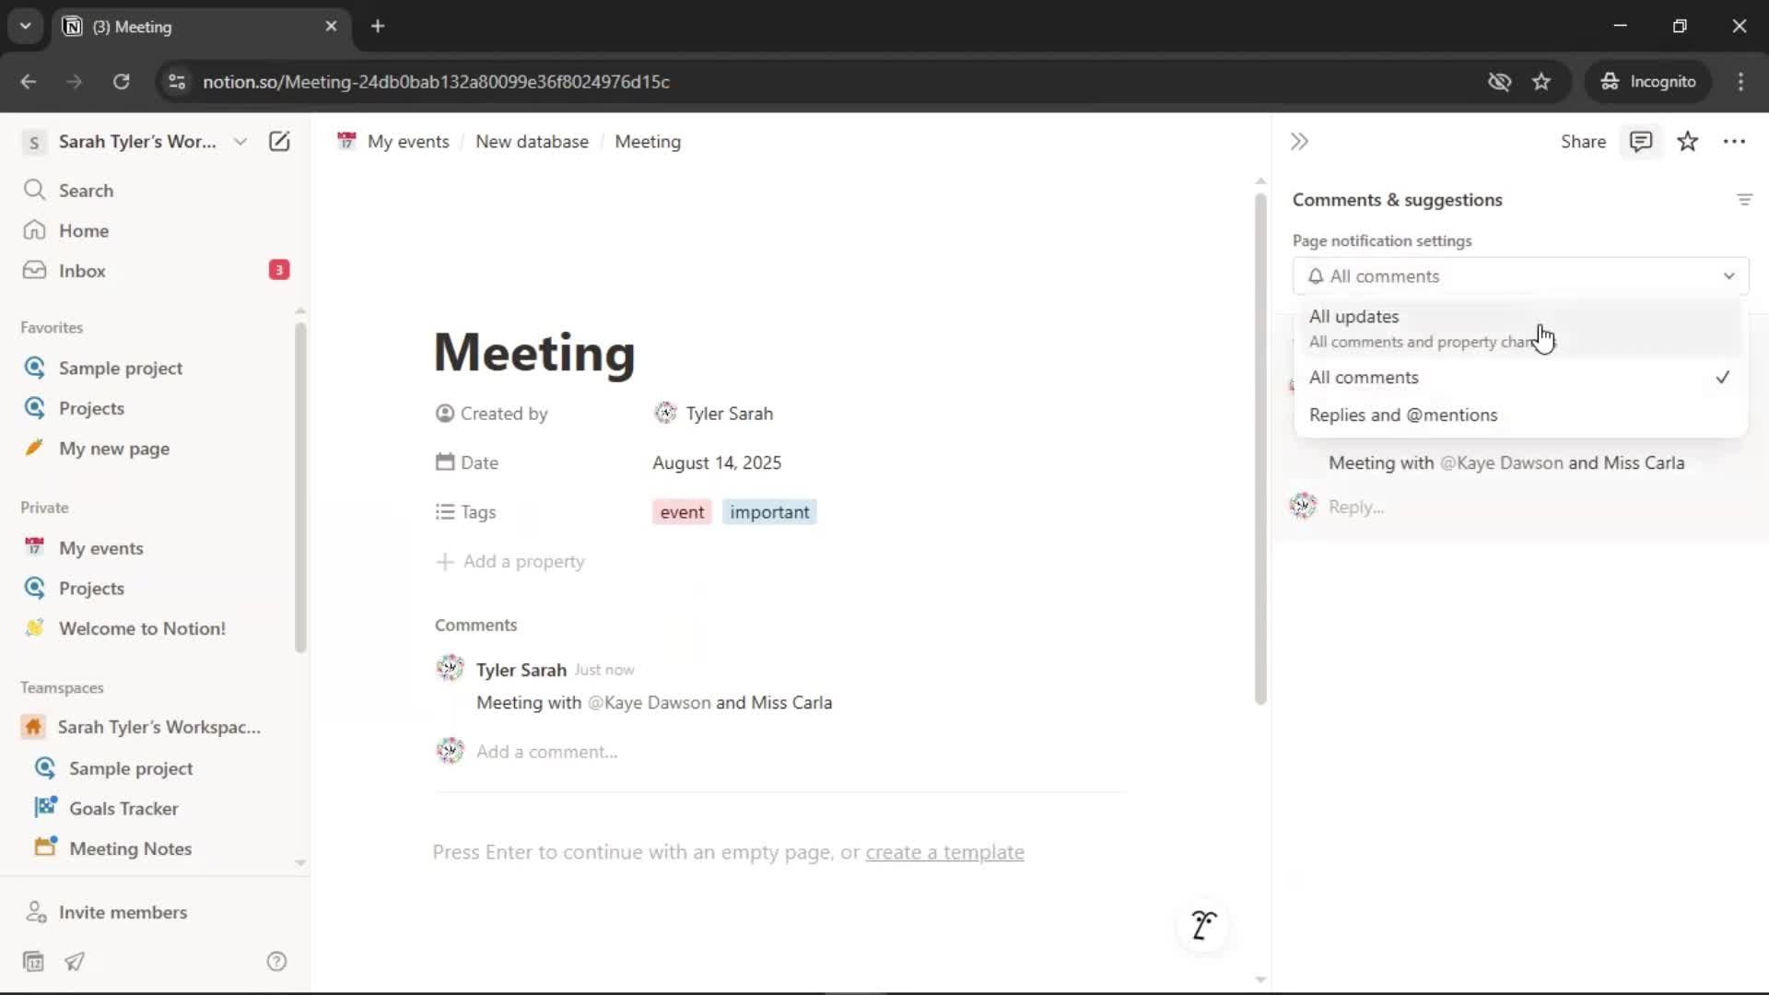Open Sarah Tyler's Workspace teamspace
The image size is (1769, 995).
[x=158, y=727]
